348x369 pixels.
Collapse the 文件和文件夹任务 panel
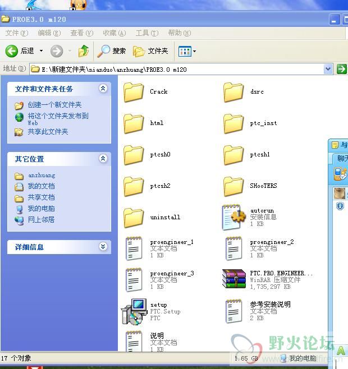[x=103, y=89]
